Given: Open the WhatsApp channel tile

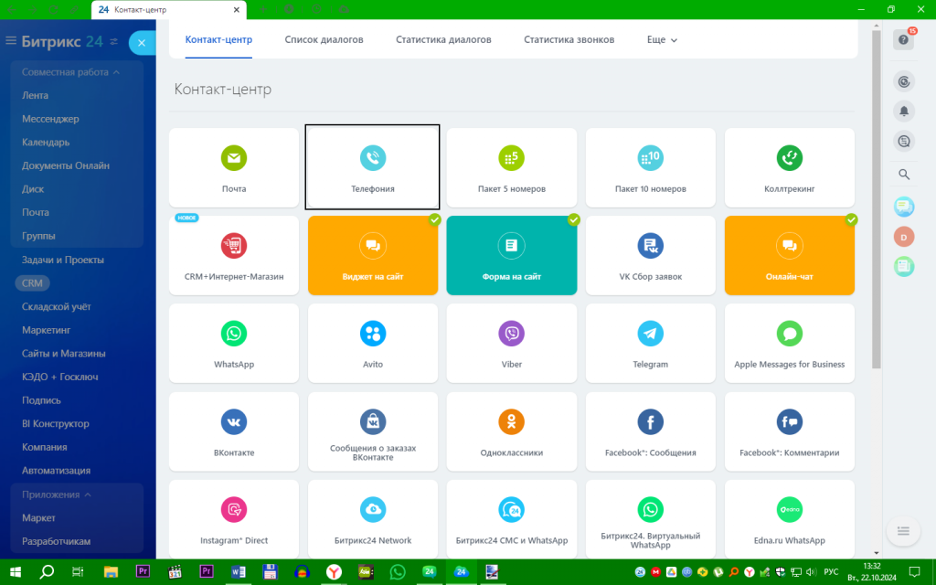Looking at the screenshot, I should (233, 344).
